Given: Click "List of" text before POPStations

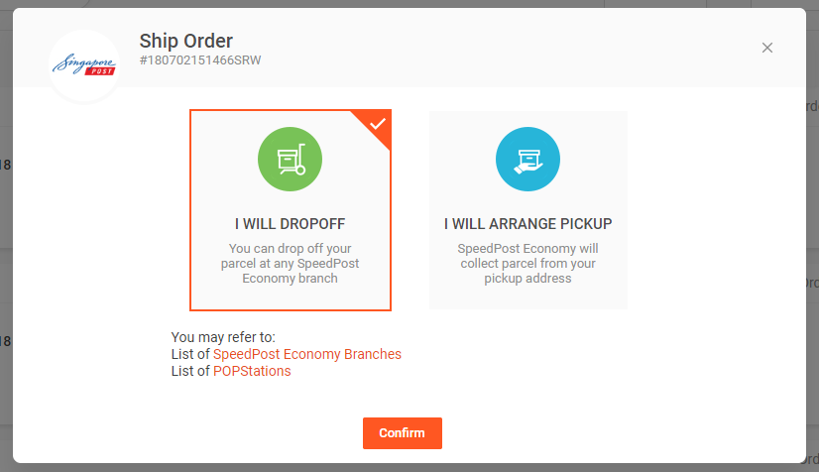Looking at the screenshot, I should tap(190, 371).
